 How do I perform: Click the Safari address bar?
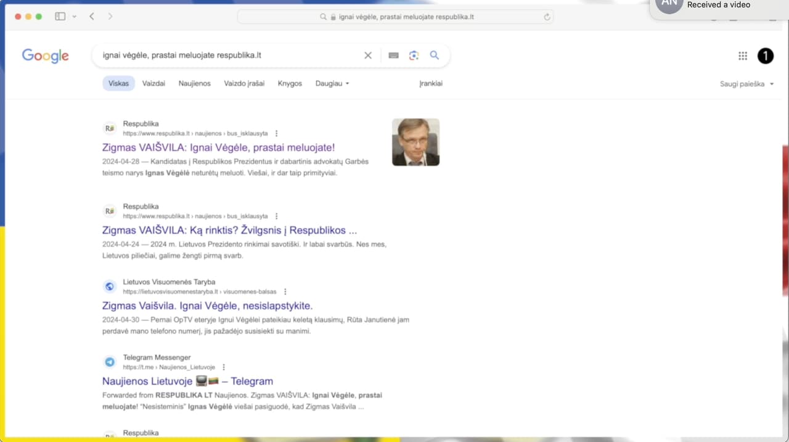tap(395, 17)
